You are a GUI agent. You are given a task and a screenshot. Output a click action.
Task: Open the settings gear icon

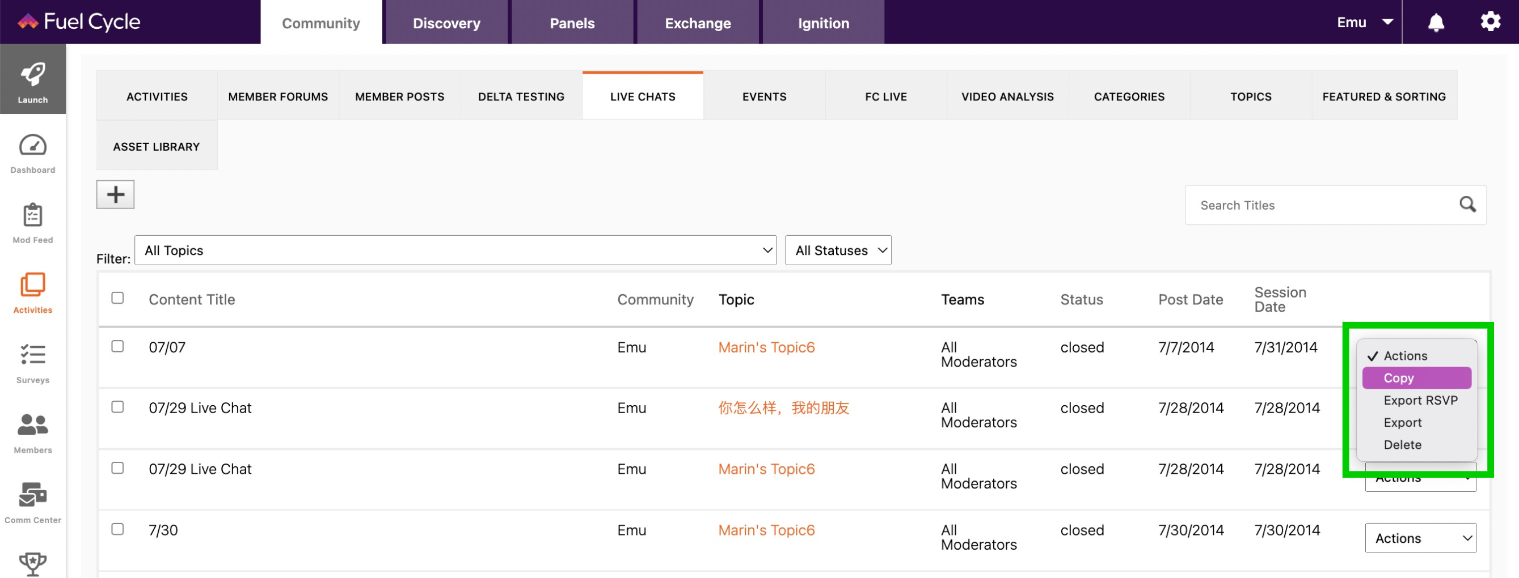(1490, 22)
